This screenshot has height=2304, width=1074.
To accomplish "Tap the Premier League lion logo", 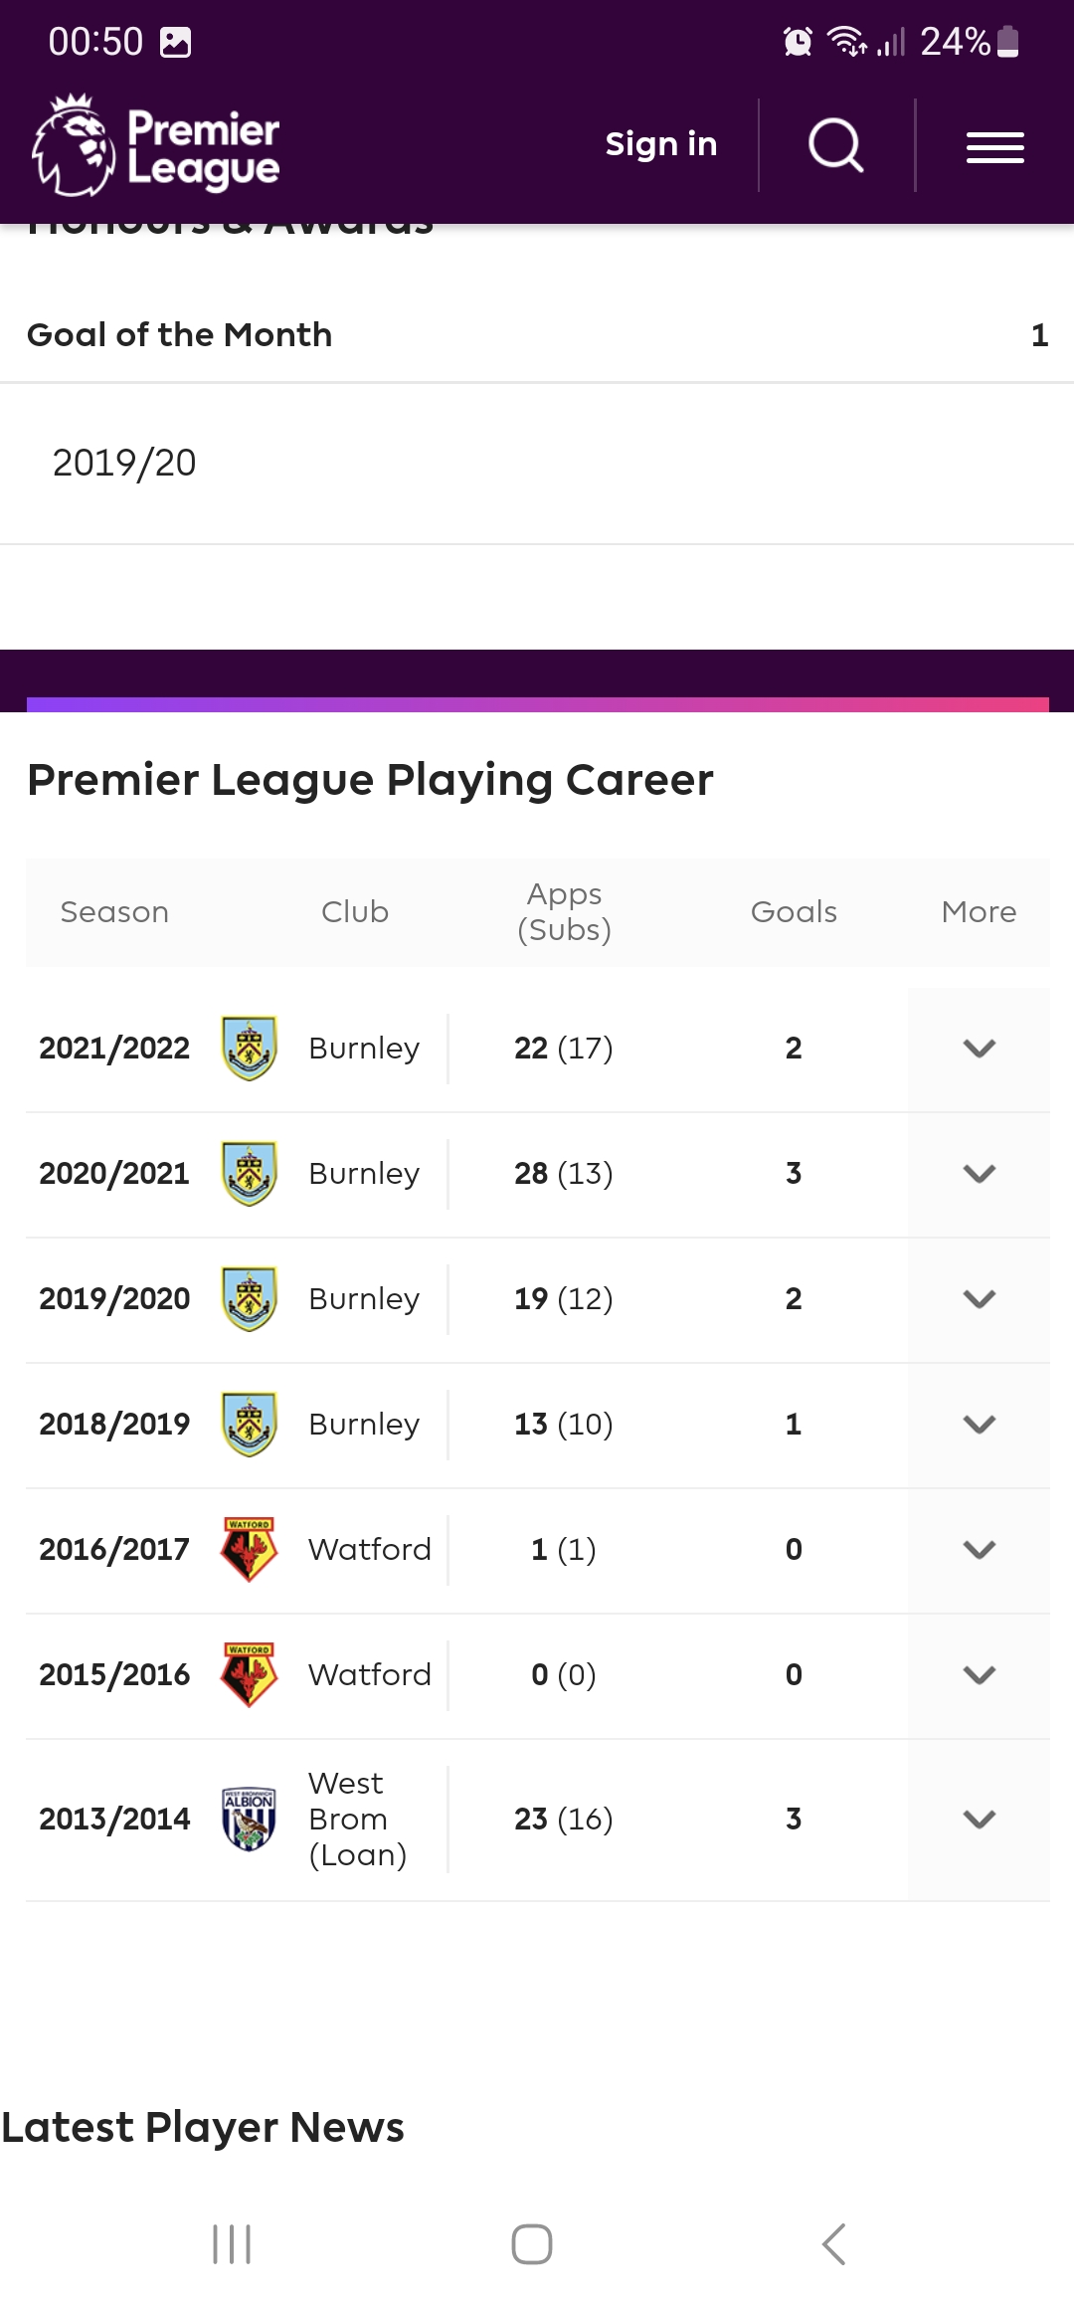I will 74,145.
